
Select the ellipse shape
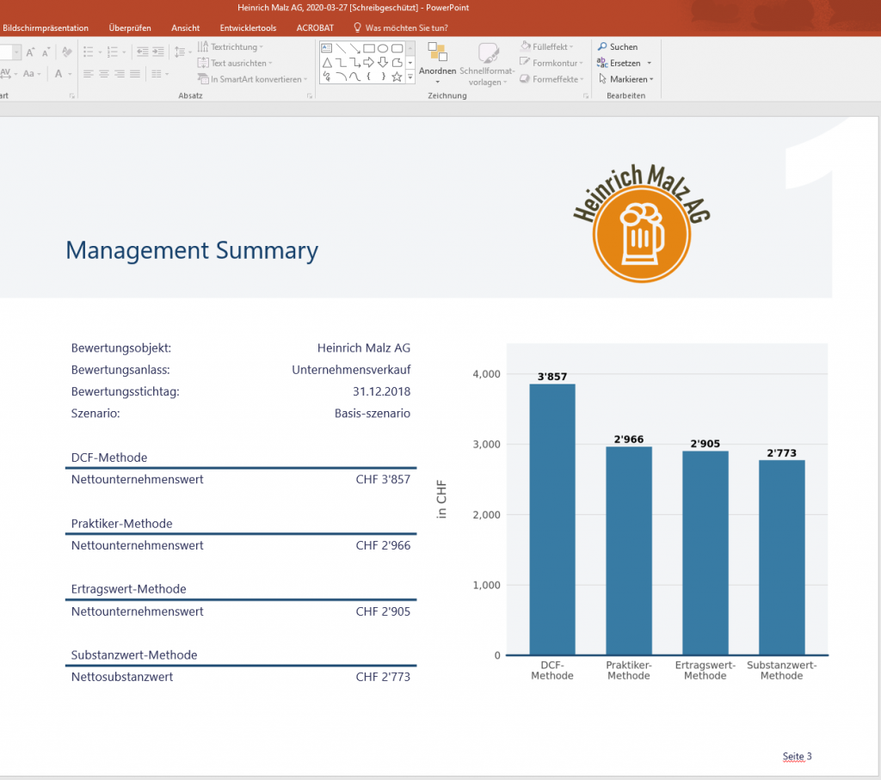[383, 48]
